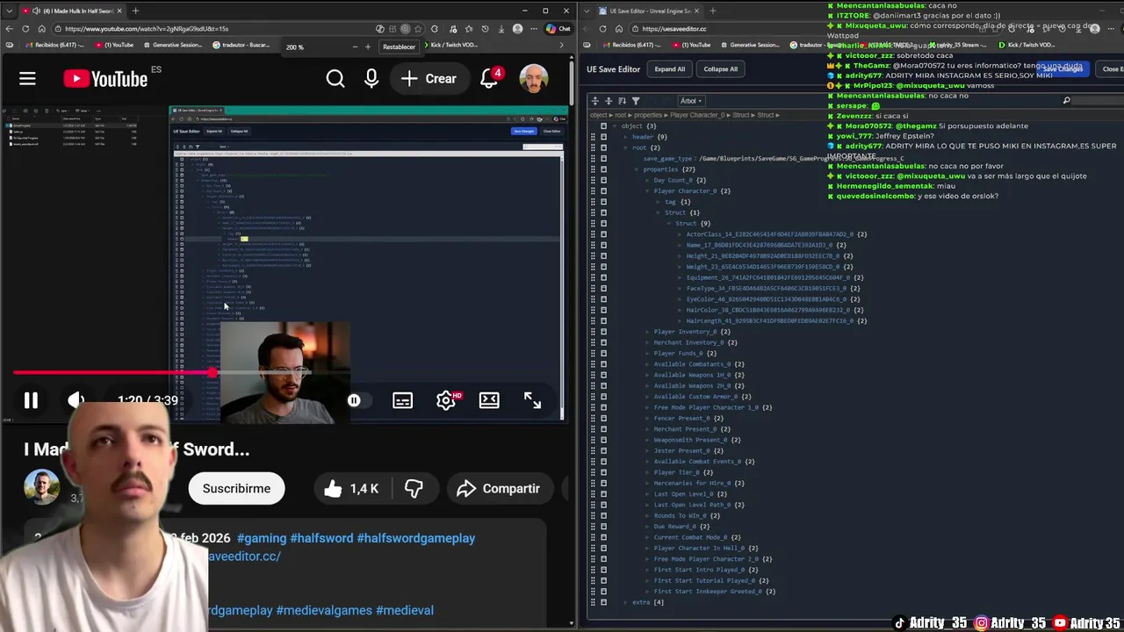Expand the Day Count_0 node
This screenshot has height=632, width=1124.
pyautogui.click(x=647, y=180)
